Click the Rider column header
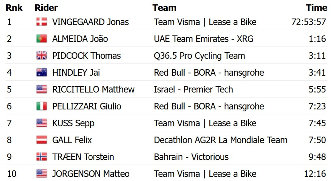The image size is (331, 181). point(46,8)
